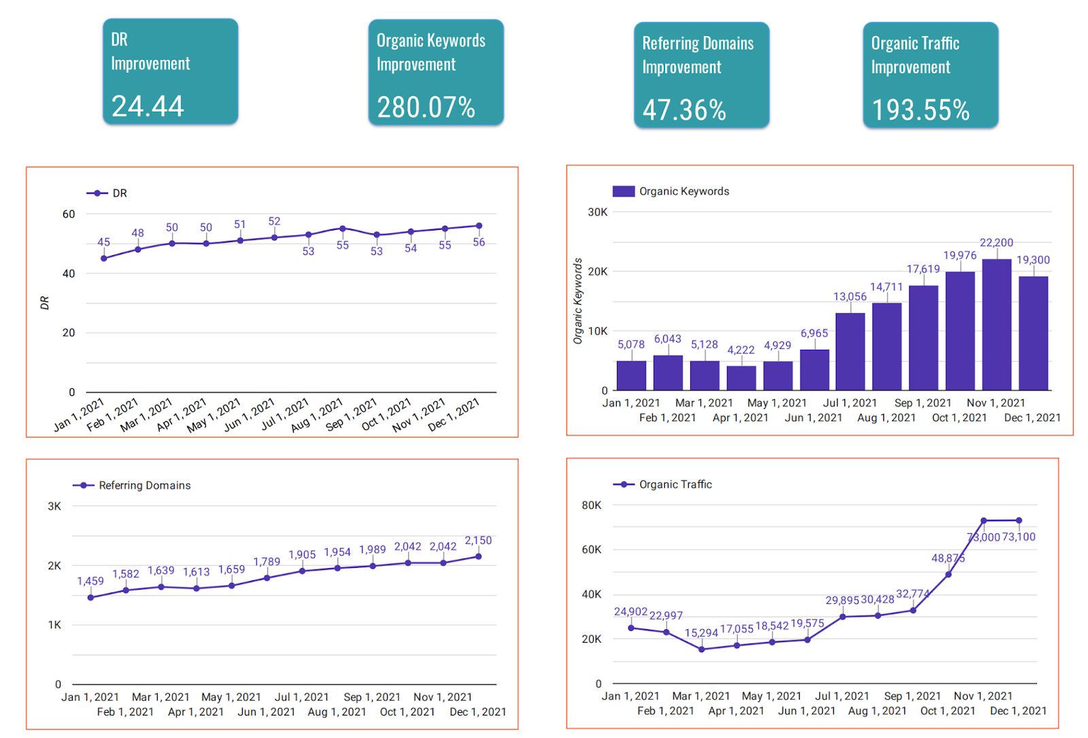Click the 73,100 Organic Traffic end point
This screenshot has width=1088, height=738.
[1019, 520]
